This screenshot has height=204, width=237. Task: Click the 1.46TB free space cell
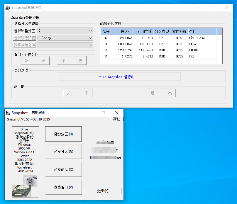(148, 56)
